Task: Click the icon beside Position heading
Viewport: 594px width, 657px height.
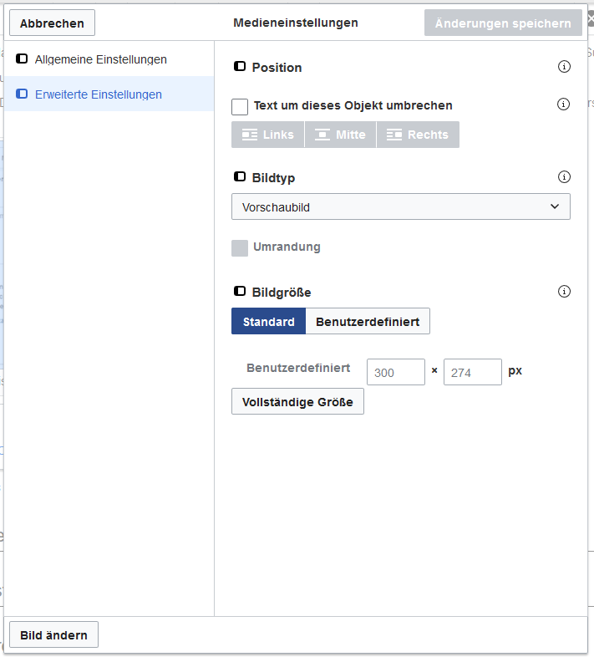Action: pyautogui.click(x=240, y=66)
